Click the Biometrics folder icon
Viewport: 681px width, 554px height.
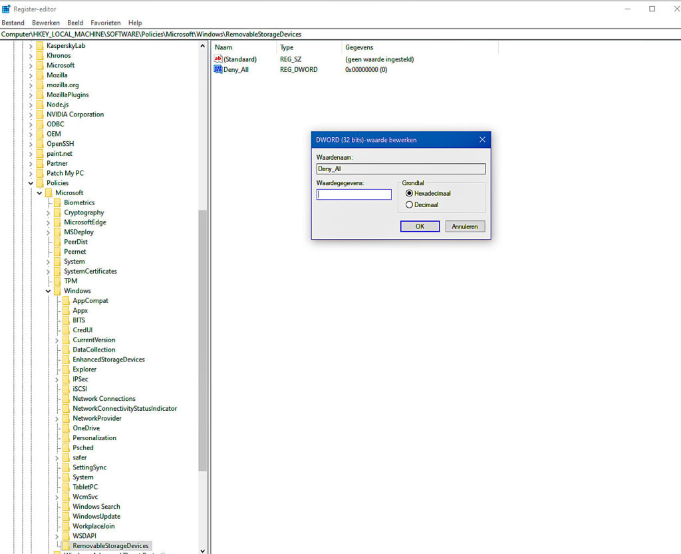tap(57, 202)
